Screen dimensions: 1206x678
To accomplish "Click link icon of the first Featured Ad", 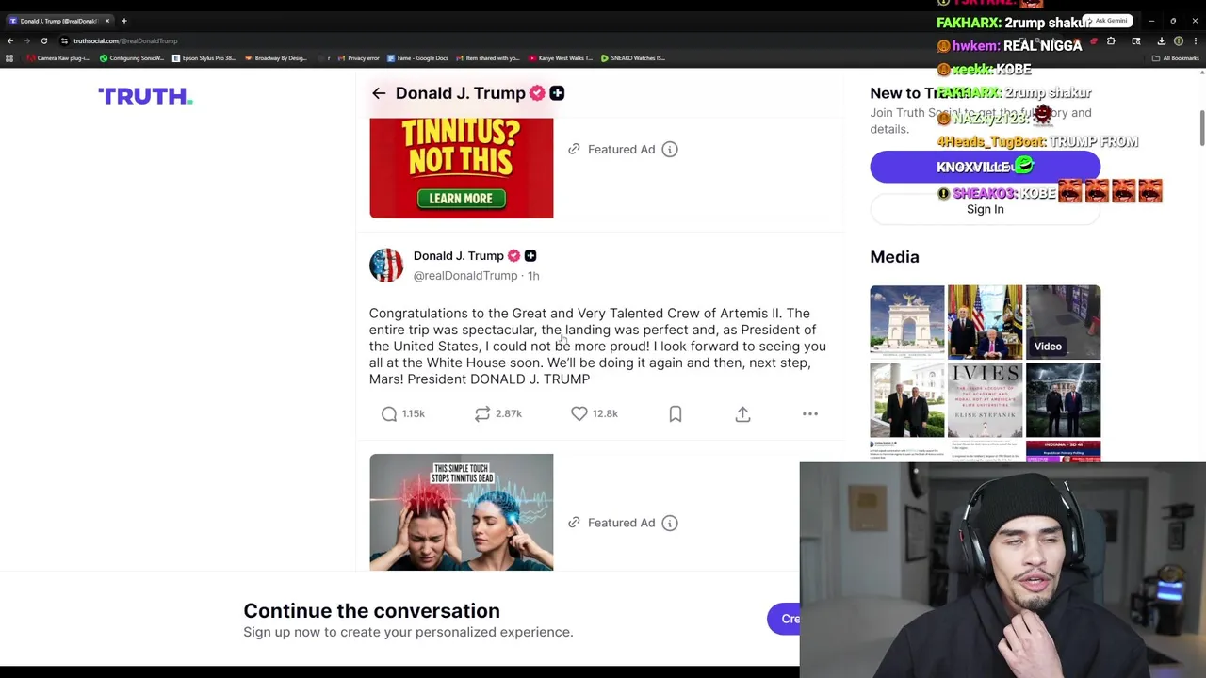I will pyautogui.click(x=574, y=149).
